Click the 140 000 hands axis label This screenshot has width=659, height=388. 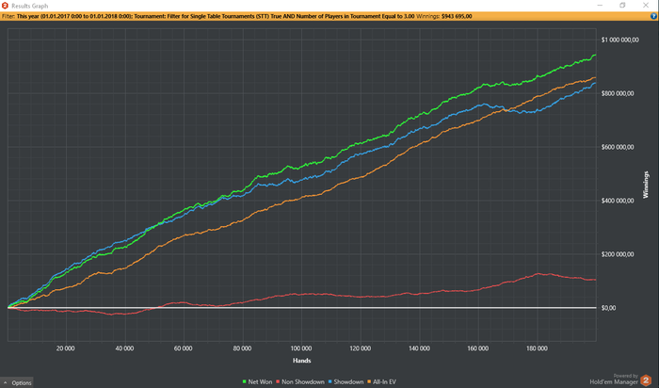419,348
